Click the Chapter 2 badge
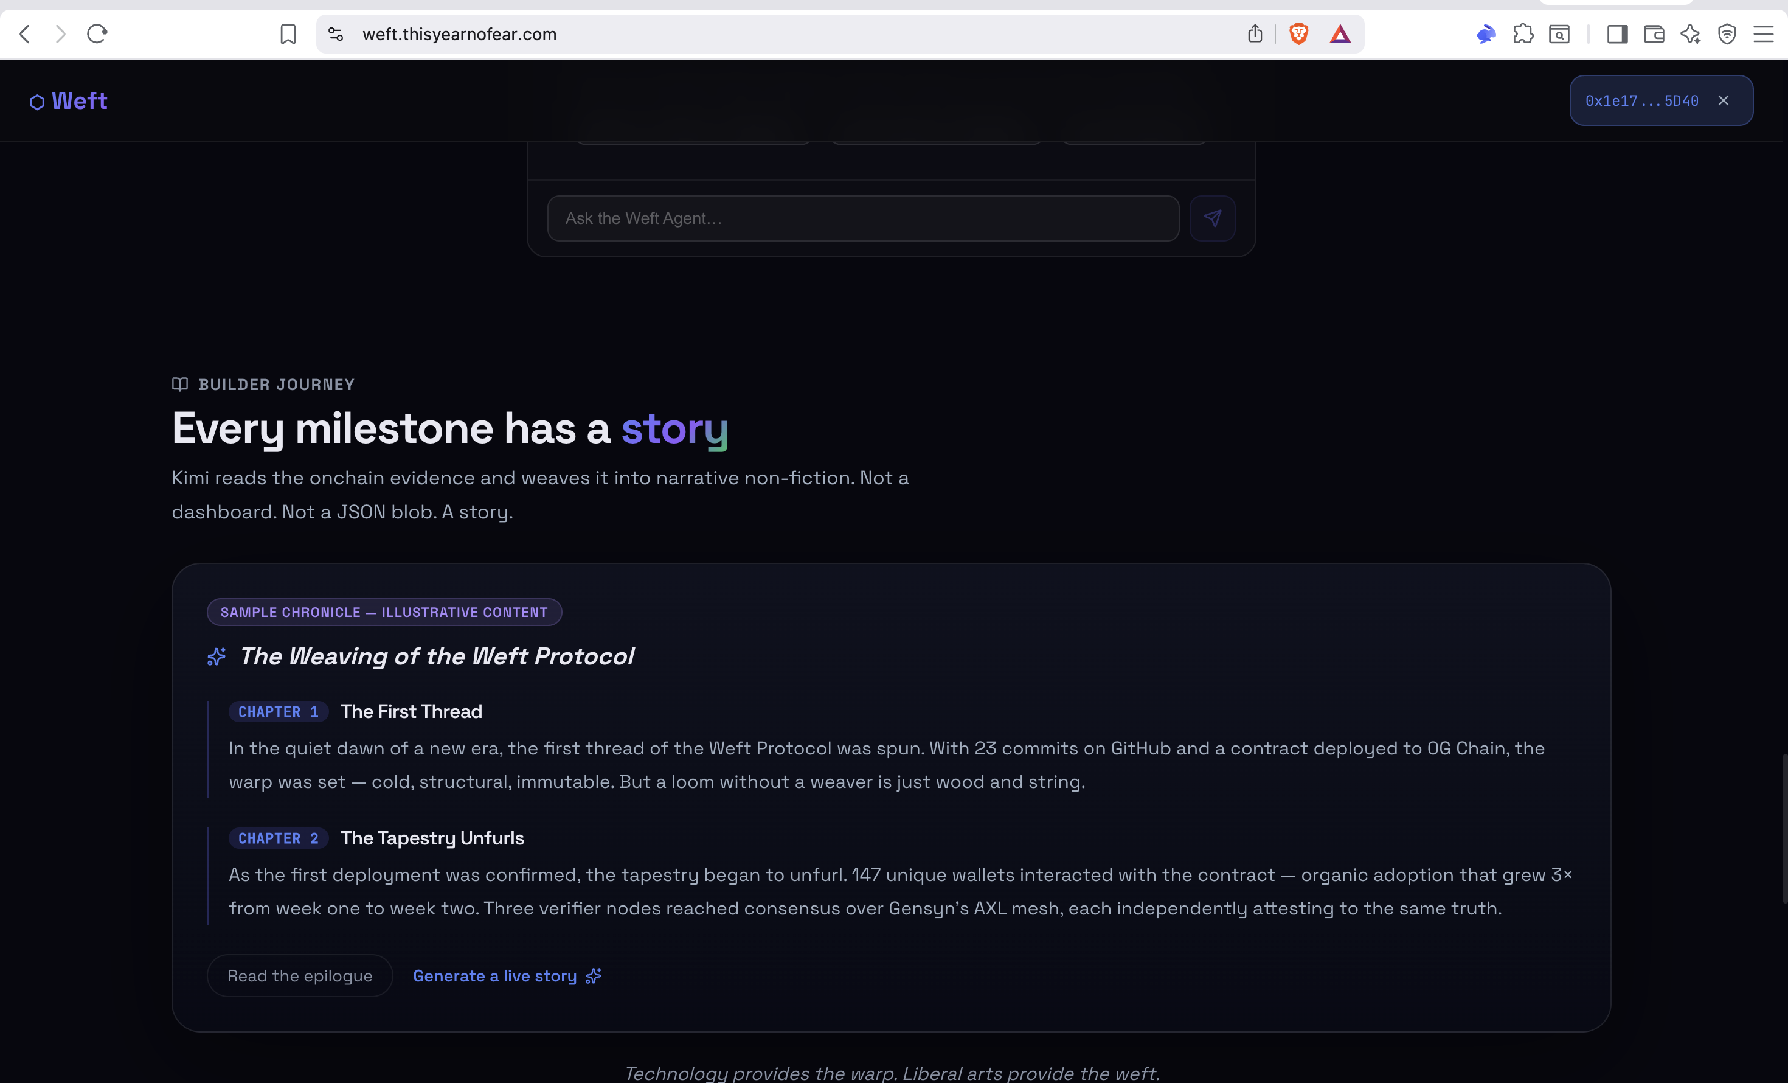This screenshot has width=1788, height=1083. coord(279,838)
